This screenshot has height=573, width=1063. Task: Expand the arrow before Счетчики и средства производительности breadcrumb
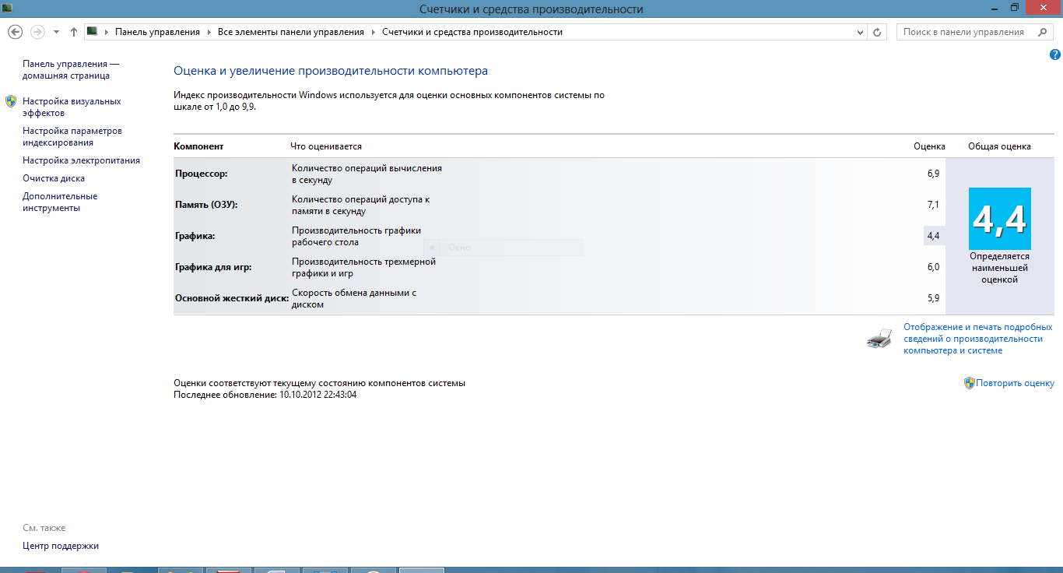coord(374,33)
